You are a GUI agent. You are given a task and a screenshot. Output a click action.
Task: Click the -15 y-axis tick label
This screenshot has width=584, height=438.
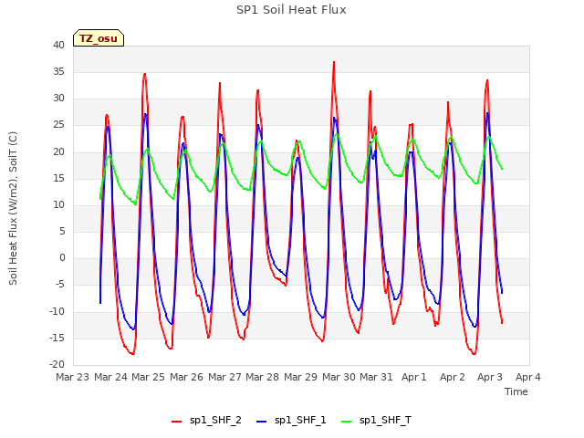point(57,339)
